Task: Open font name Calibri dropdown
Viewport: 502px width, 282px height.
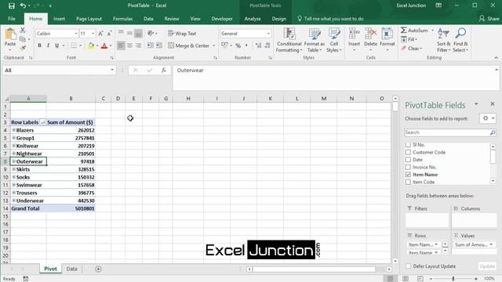Action: coord(76,33)
